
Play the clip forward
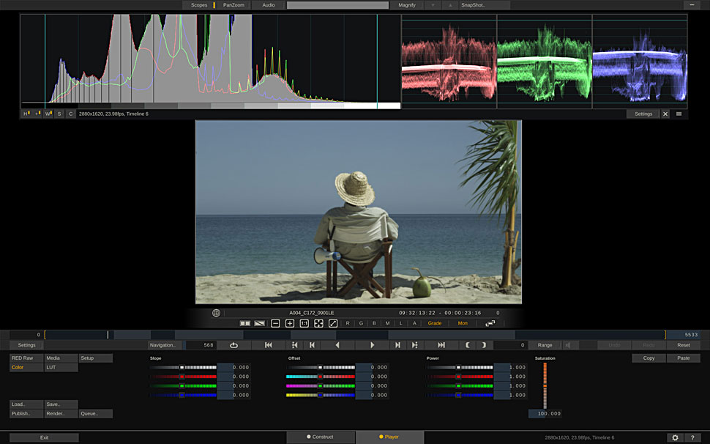coord(373,345)
